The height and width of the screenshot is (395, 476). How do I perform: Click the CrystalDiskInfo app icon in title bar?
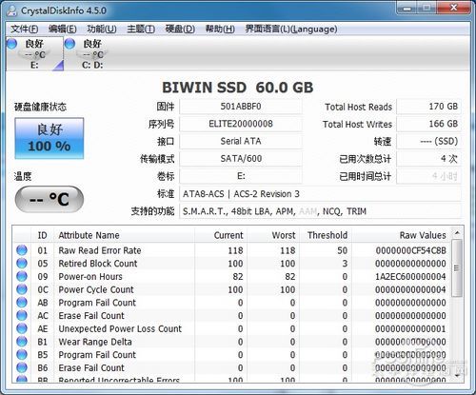tap(11, 10)
